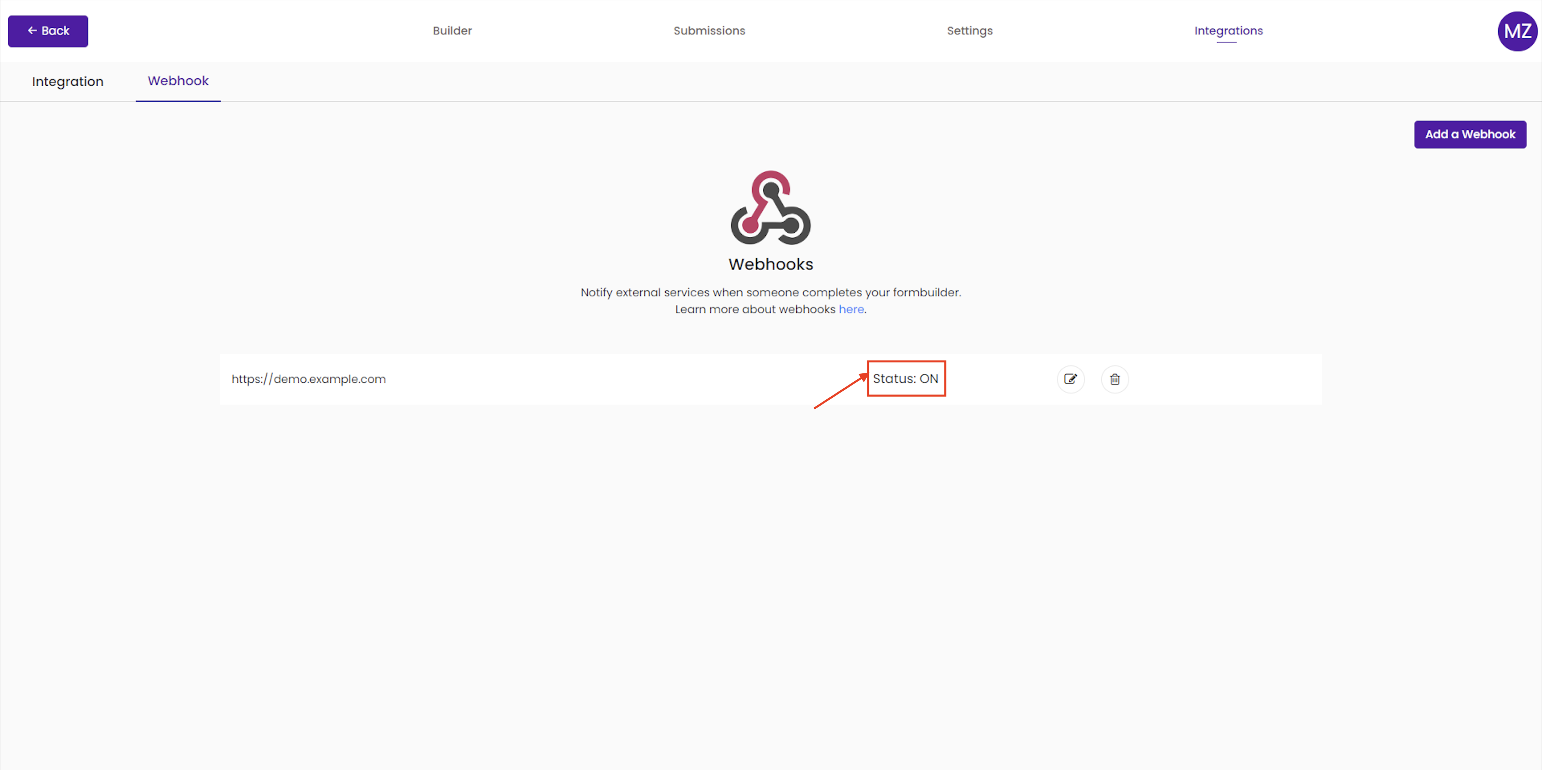Edit the demo.example.com webhook
The width and height of the screenshot is (1542, 770).
(x=1070, y=379)
